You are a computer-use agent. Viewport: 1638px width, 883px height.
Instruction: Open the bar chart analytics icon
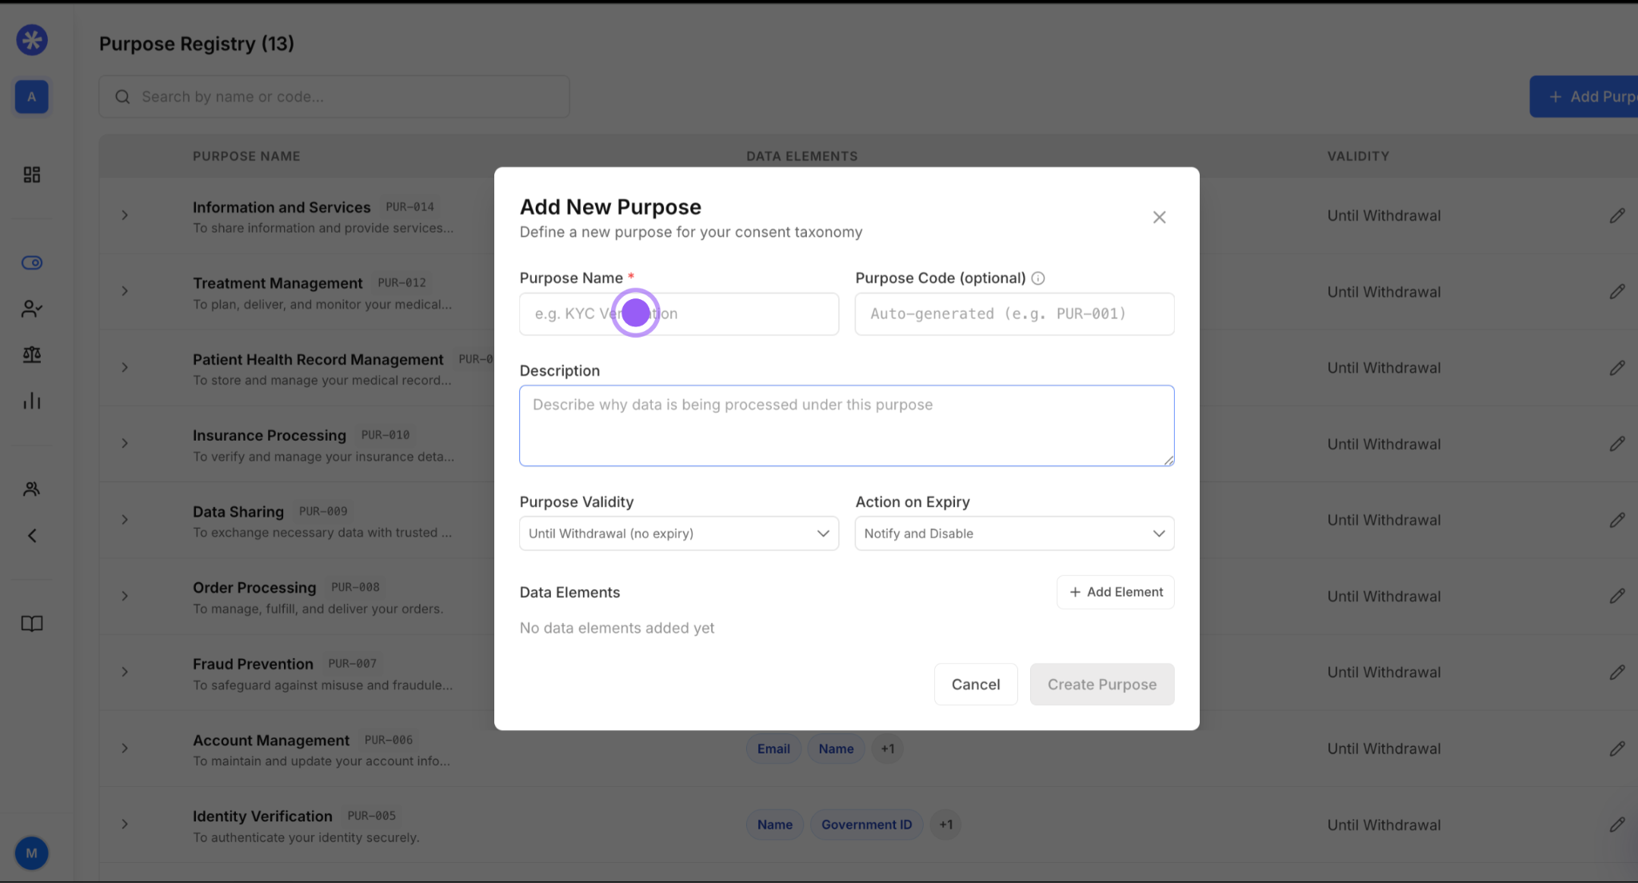32,401
